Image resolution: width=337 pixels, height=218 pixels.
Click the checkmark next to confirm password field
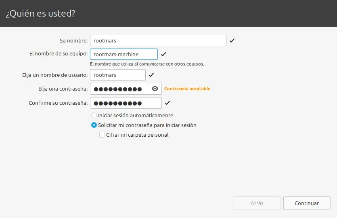click(x=167, y=103)
